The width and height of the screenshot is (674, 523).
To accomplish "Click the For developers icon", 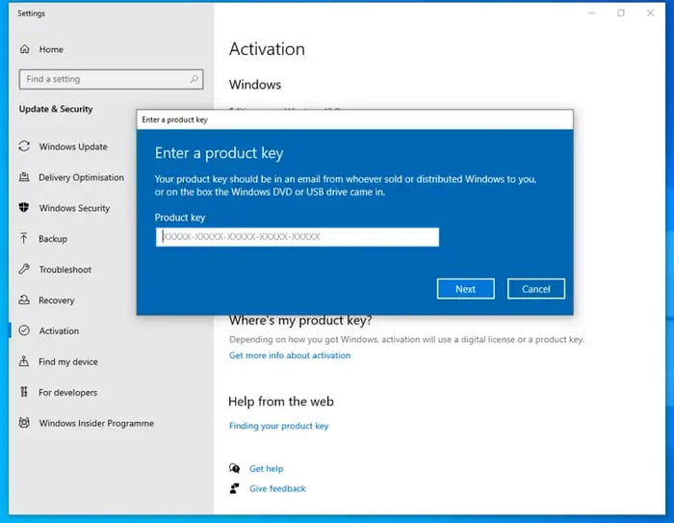I will coord(24,393).
